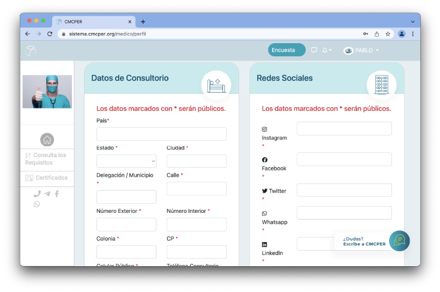
Task: Select the CMCPER browser tab
Action: point(90,21)
